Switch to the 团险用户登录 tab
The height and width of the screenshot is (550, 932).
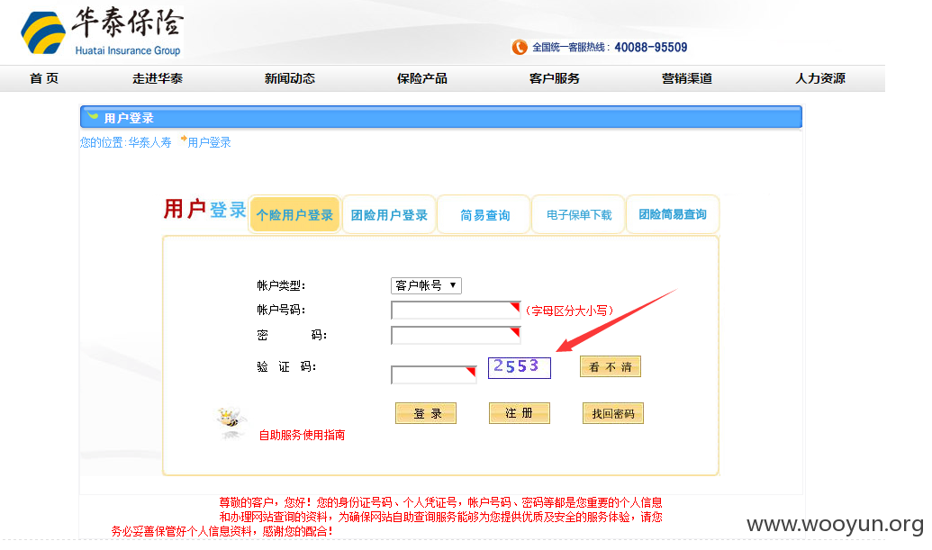tap(389, 214)
